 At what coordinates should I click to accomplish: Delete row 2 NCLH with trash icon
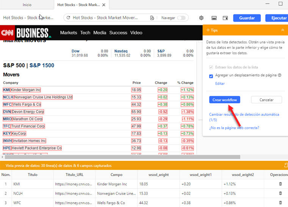280,193
